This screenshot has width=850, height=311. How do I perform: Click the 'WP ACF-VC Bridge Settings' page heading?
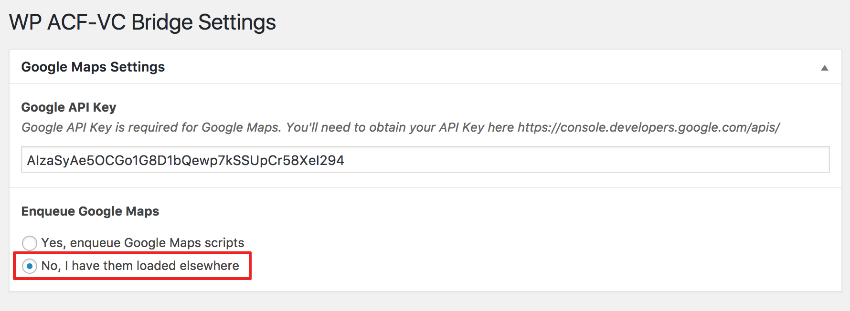click(x=142, y=22)
